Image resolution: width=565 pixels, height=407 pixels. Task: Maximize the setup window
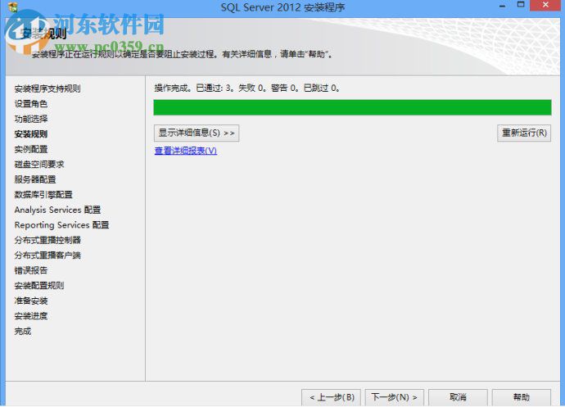click(521, 5)
